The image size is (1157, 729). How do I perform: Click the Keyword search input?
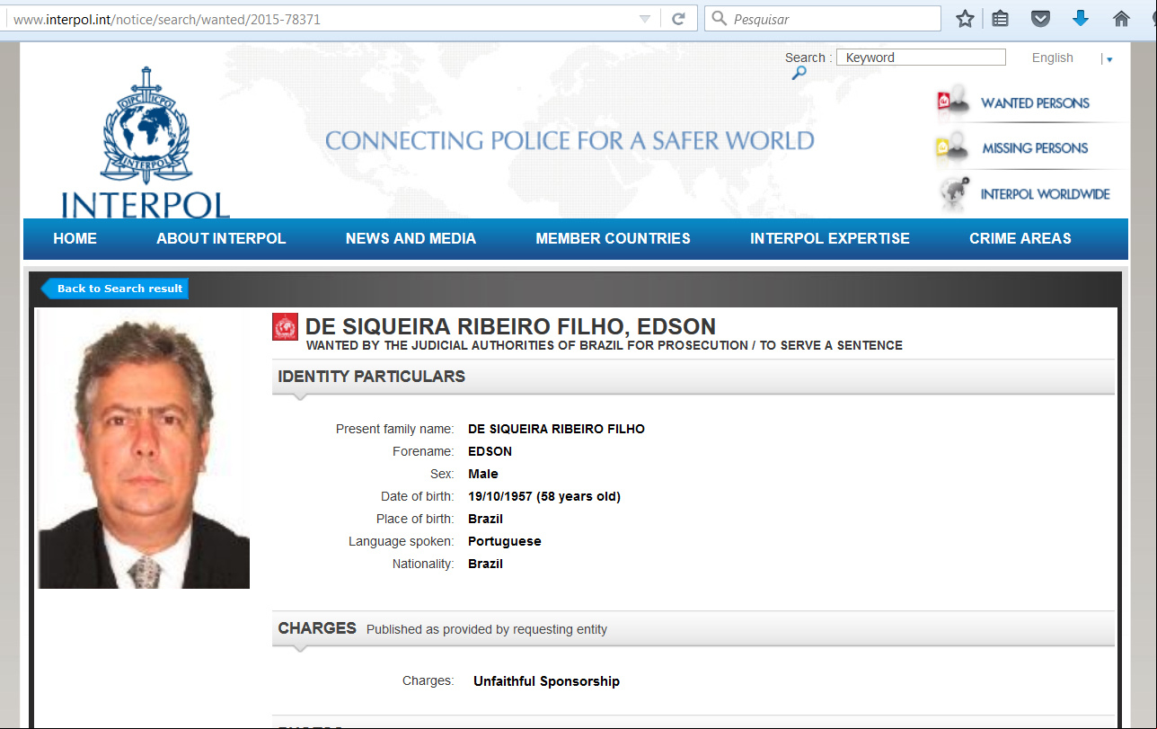click(x=922, y=58)
